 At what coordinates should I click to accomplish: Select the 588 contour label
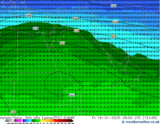tap(13, 112)
